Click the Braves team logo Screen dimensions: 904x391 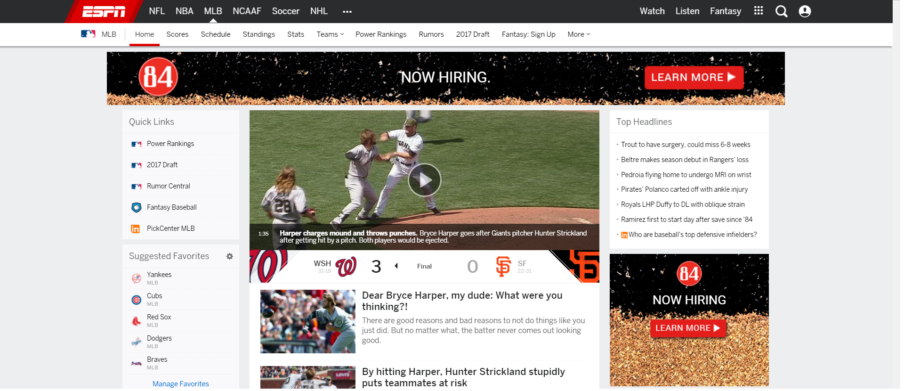[137, 363]
